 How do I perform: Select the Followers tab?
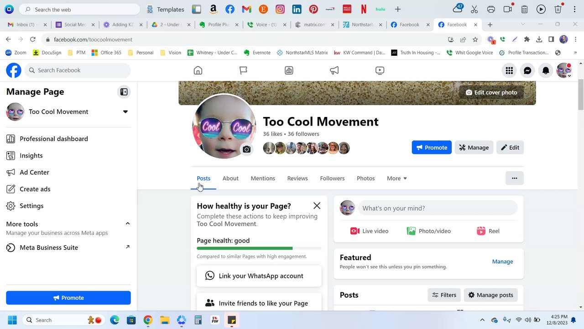332,178
